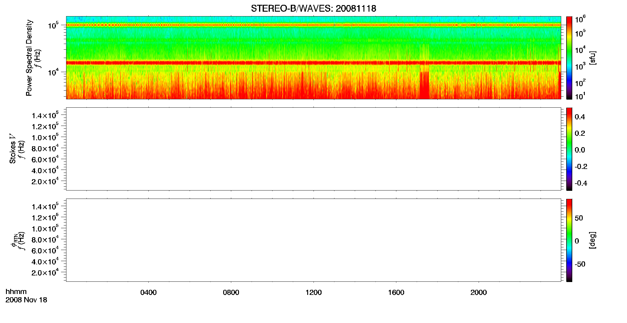
Task: Click the degrees phi RTN colorbar
Action: (569, 240)
